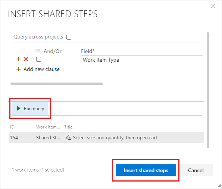Click Add new clause link
Viewport: 222px width, 189px height.
[41, 69]
